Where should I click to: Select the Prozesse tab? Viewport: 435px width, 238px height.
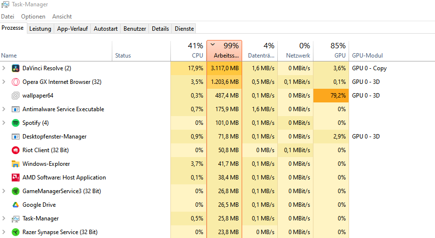[x=13, y=28]
